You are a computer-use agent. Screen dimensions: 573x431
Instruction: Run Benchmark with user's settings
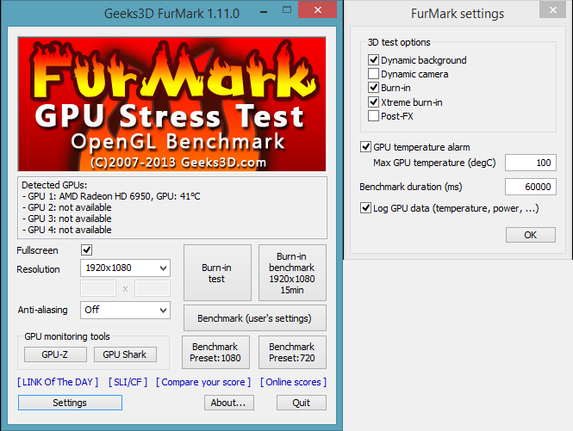pos(255,318)
